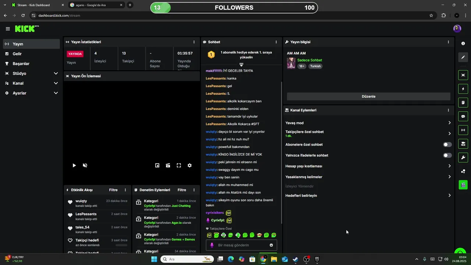Click the lightning bolt icon in right sidebar
Viewport: 471px width, 265px height.
pos(463,89)
